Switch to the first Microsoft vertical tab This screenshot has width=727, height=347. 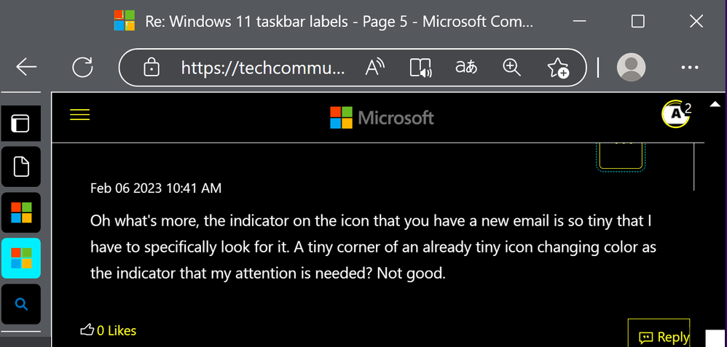click(20, 211)
